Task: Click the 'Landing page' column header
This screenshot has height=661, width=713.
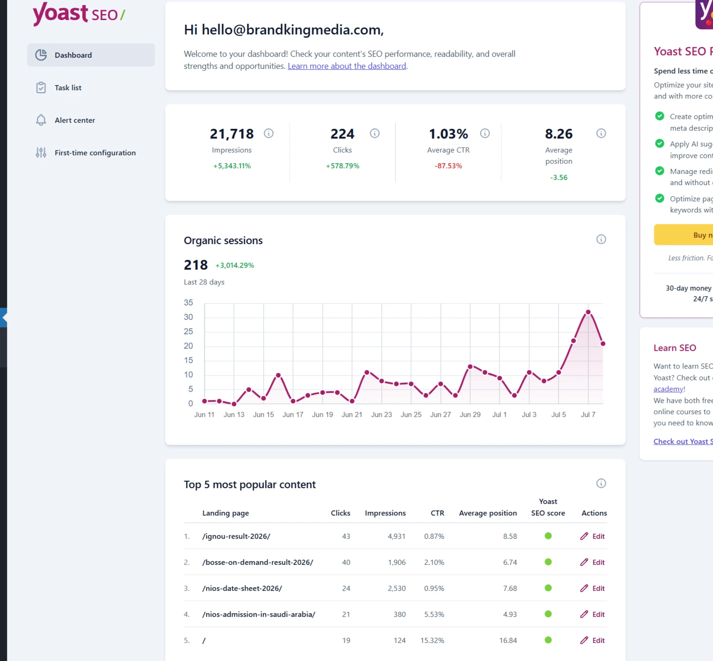Action: pyautogui.click(x=226, y=513)
